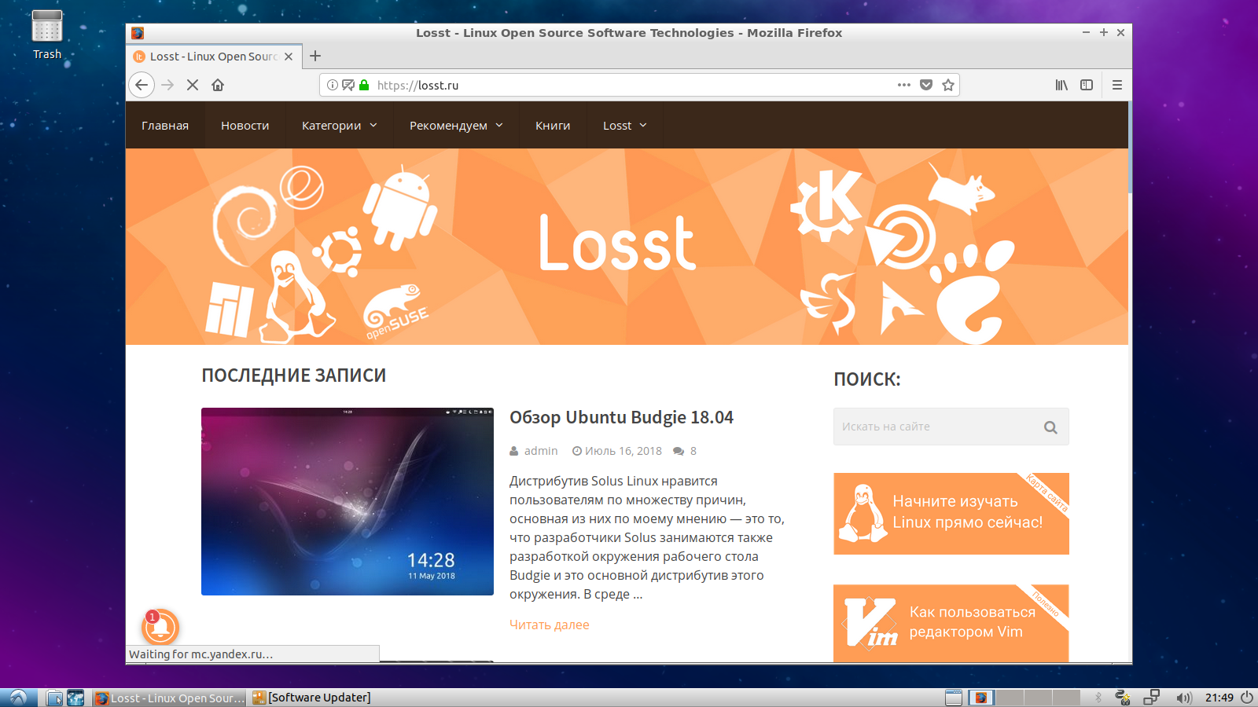This screenshot has height=707, width=1258.
Task: Expand the Категории dropdown menu
Action: pos(339,126)
